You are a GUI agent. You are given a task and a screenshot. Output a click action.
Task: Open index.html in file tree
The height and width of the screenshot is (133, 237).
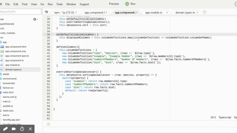[x=8, y=92]
